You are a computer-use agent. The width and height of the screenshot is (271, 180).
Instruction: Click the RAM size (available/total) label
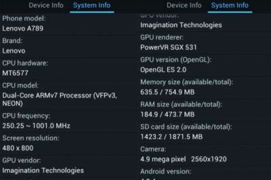coord(181,104)
